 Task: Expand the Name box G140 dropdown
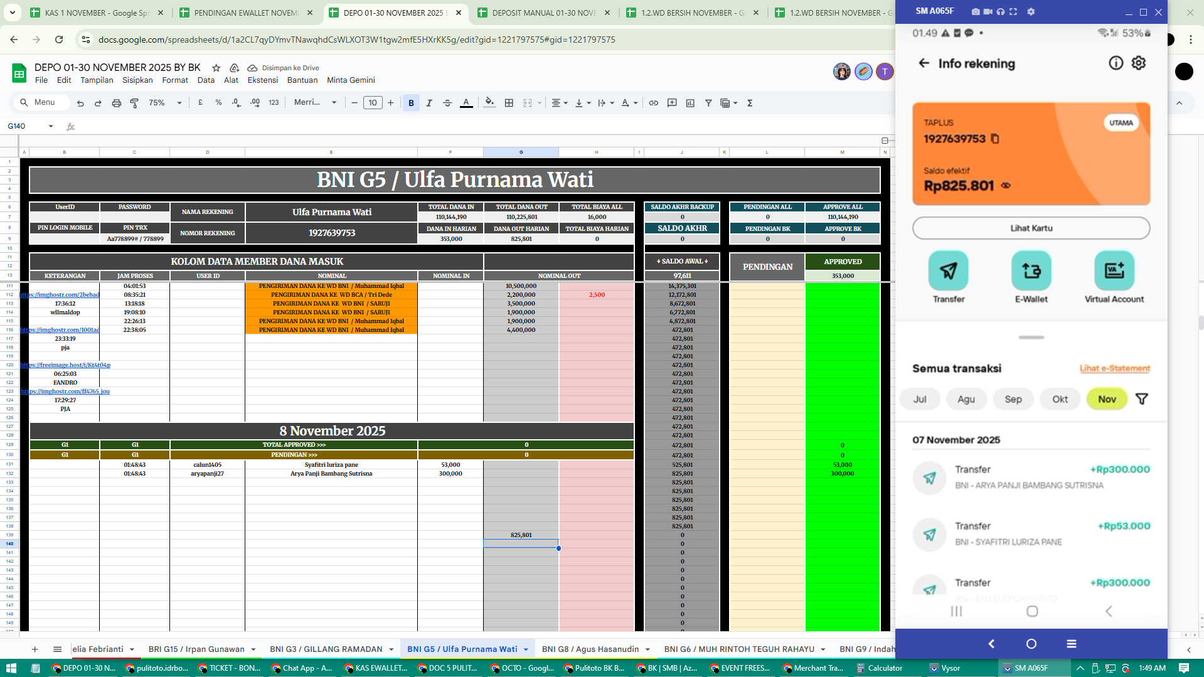point(50,126)
